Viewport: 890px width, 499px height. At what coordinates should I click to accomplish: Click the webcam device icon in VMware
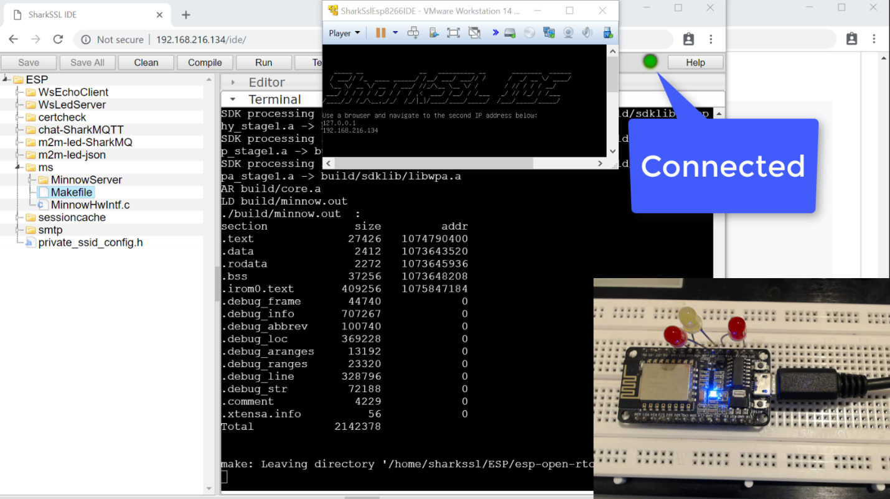[x=569, y=32]
